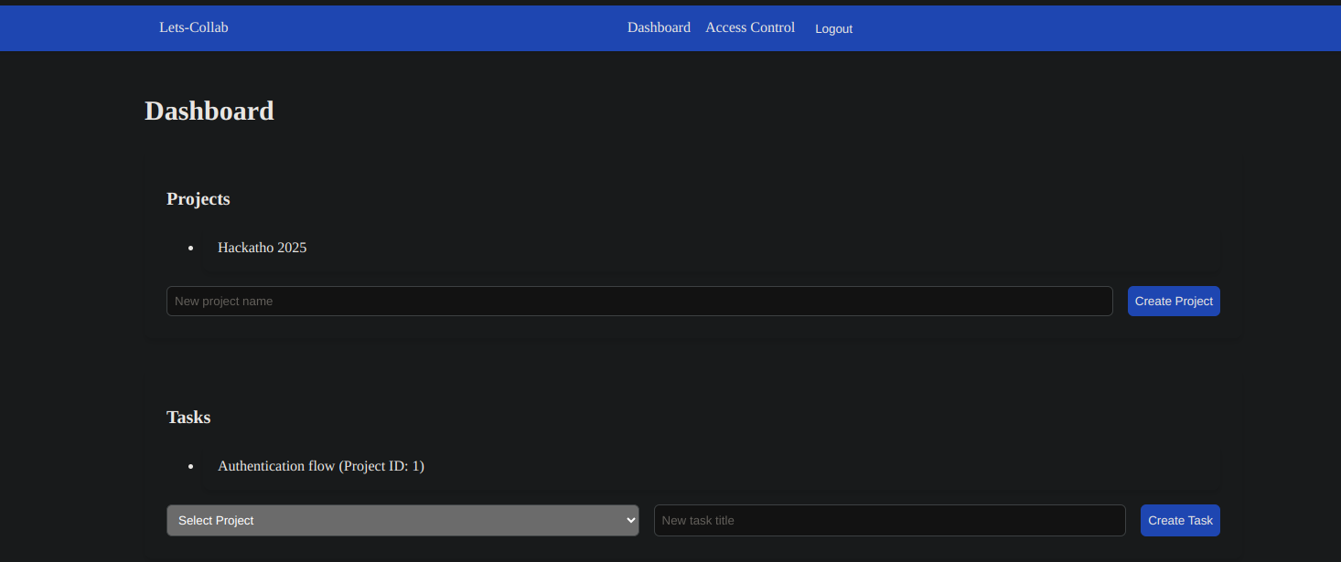Click the Create Task button
Image resolution: width=1341 pixels, height=562 pixels.
pos(1180,520)
